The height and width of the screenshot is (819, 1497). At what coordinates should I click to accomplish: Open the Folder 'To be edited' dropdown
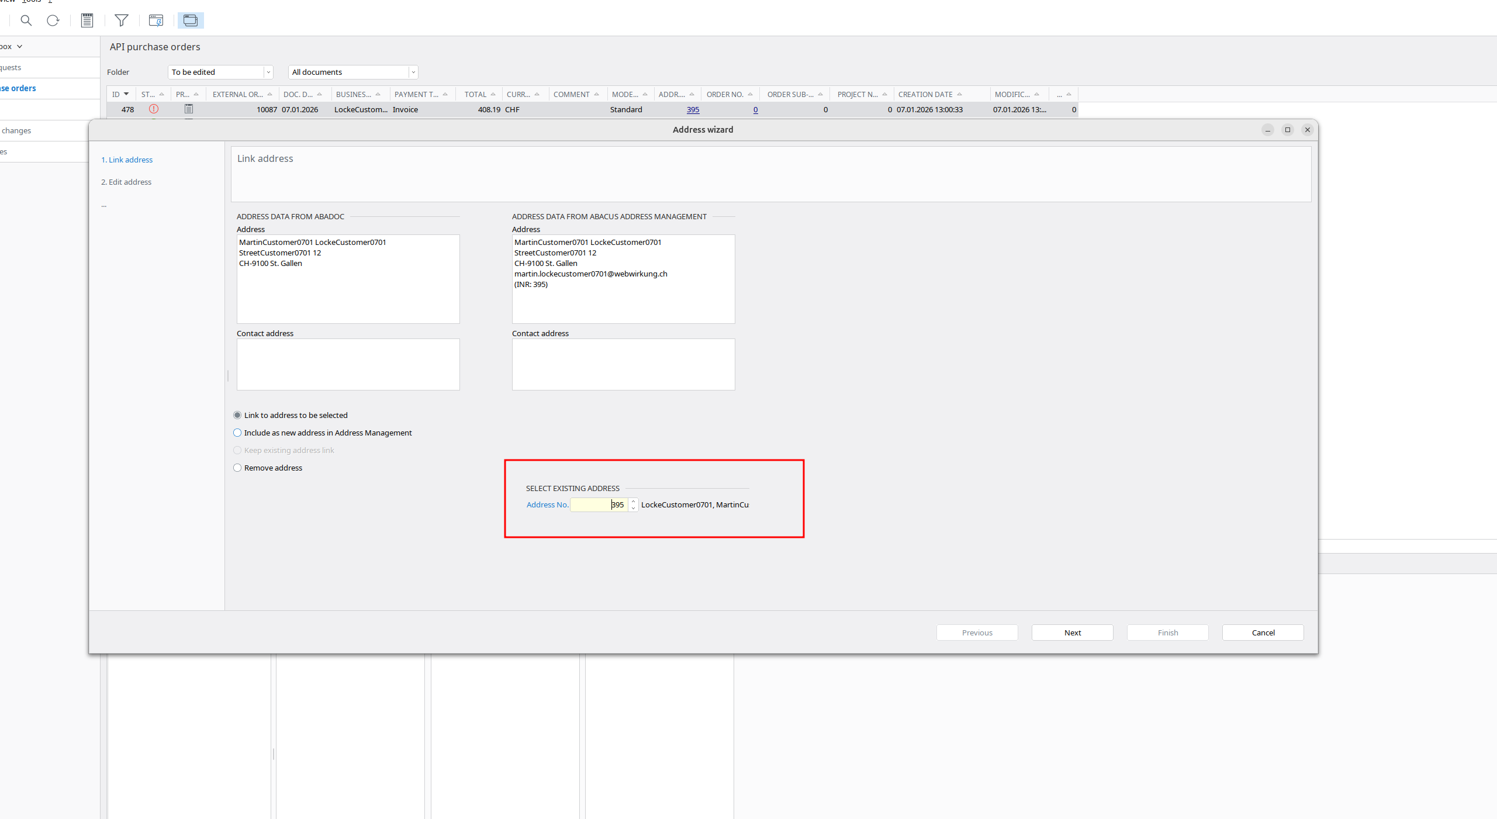(268, 72)
